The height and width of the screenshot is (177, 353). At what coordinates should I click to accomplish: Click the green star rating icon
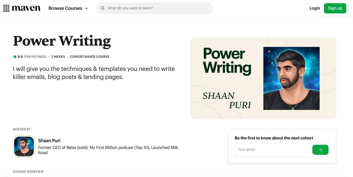click(15, 56)
